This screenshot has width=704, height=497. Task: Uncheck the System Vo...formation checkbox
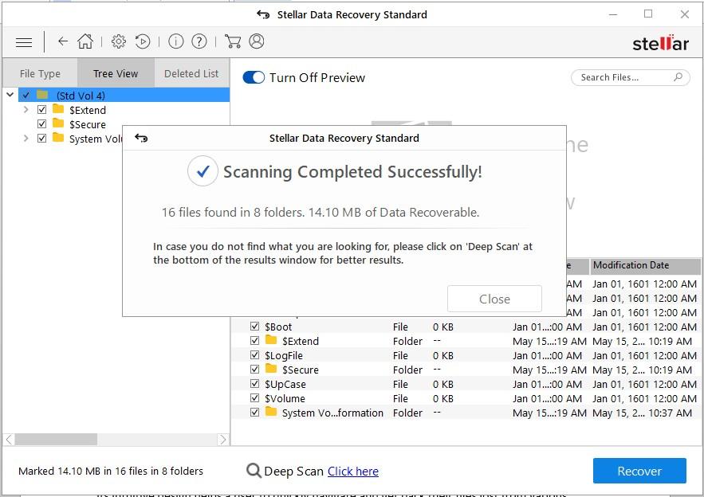[254, 413]
